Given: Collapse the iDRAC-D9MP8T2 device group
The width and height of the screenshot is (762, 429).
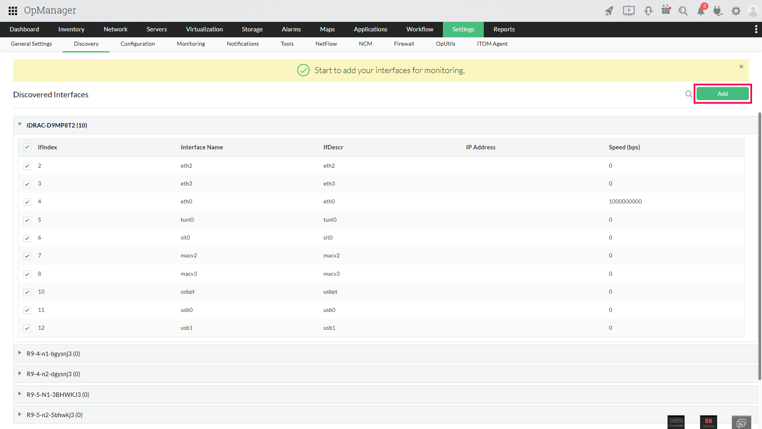Looking at the screenshot, I should point(20,125).
